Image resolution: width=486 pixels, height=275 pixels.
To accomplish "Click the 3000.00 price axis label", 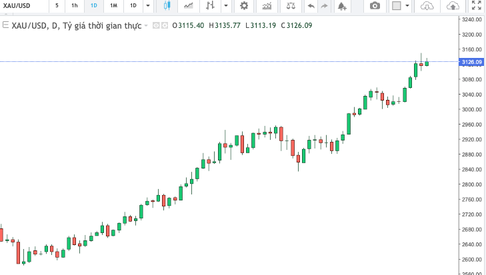I will point(472,109).
